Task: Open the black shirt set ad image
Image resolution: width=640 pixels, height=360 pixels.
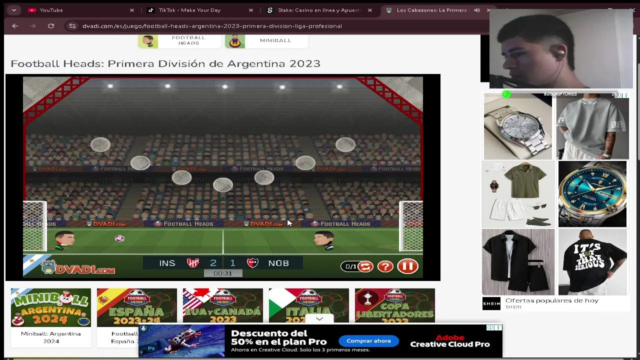Action: click(x=518, y=262)
